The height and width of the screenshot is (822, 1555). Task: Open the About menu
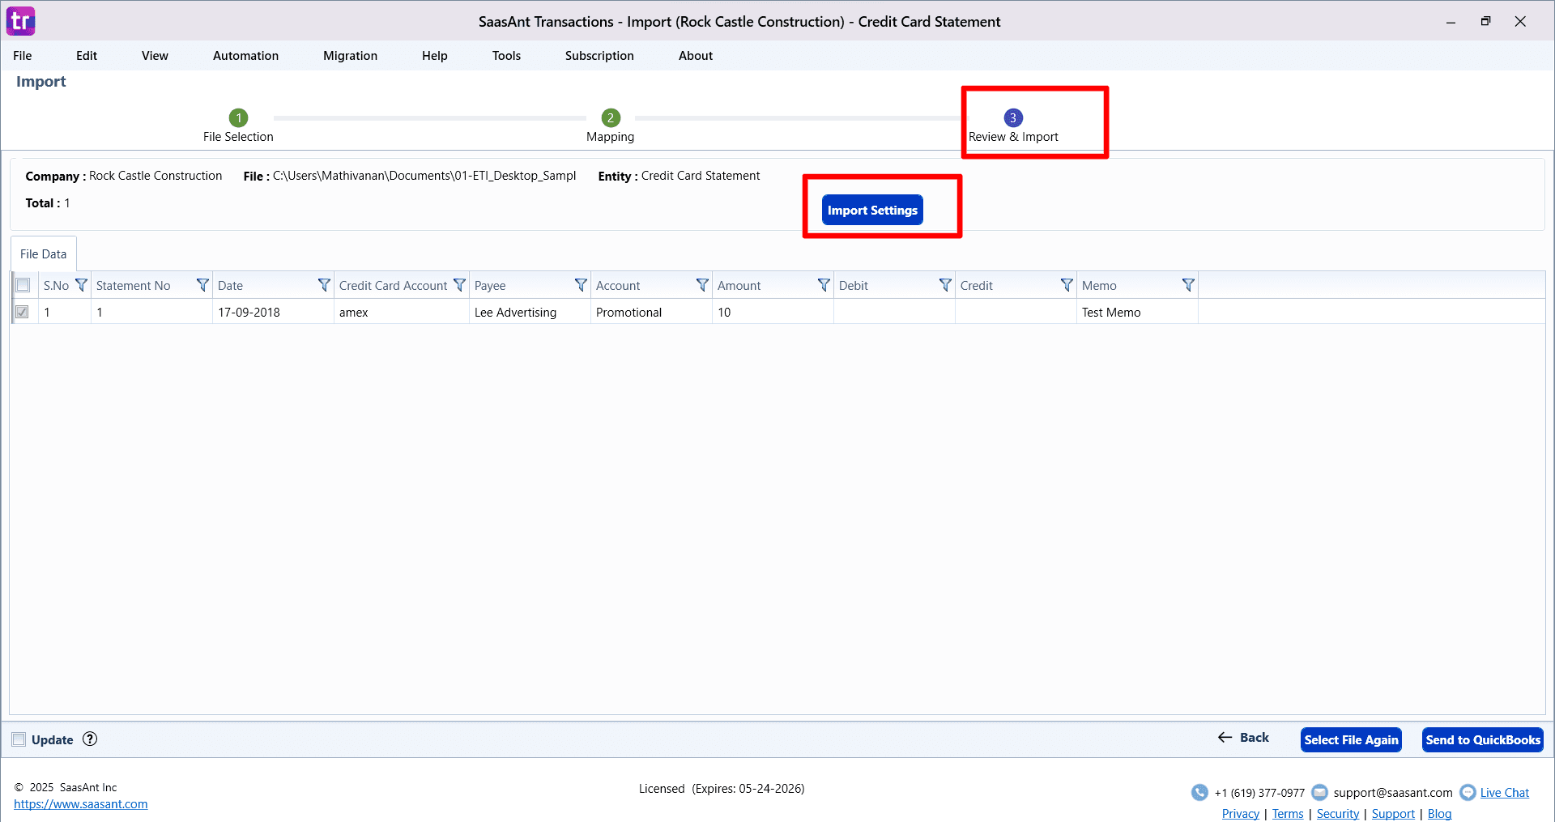coord(696,56)
